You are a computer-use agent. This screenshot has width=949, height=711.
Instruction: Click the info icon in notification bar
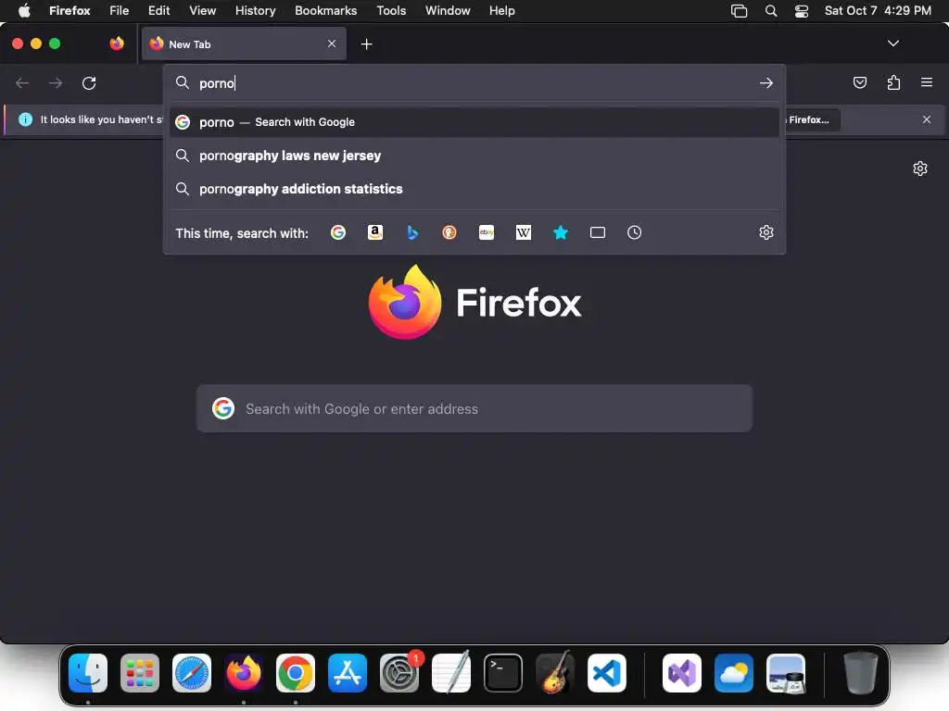[x=25, y=119]
